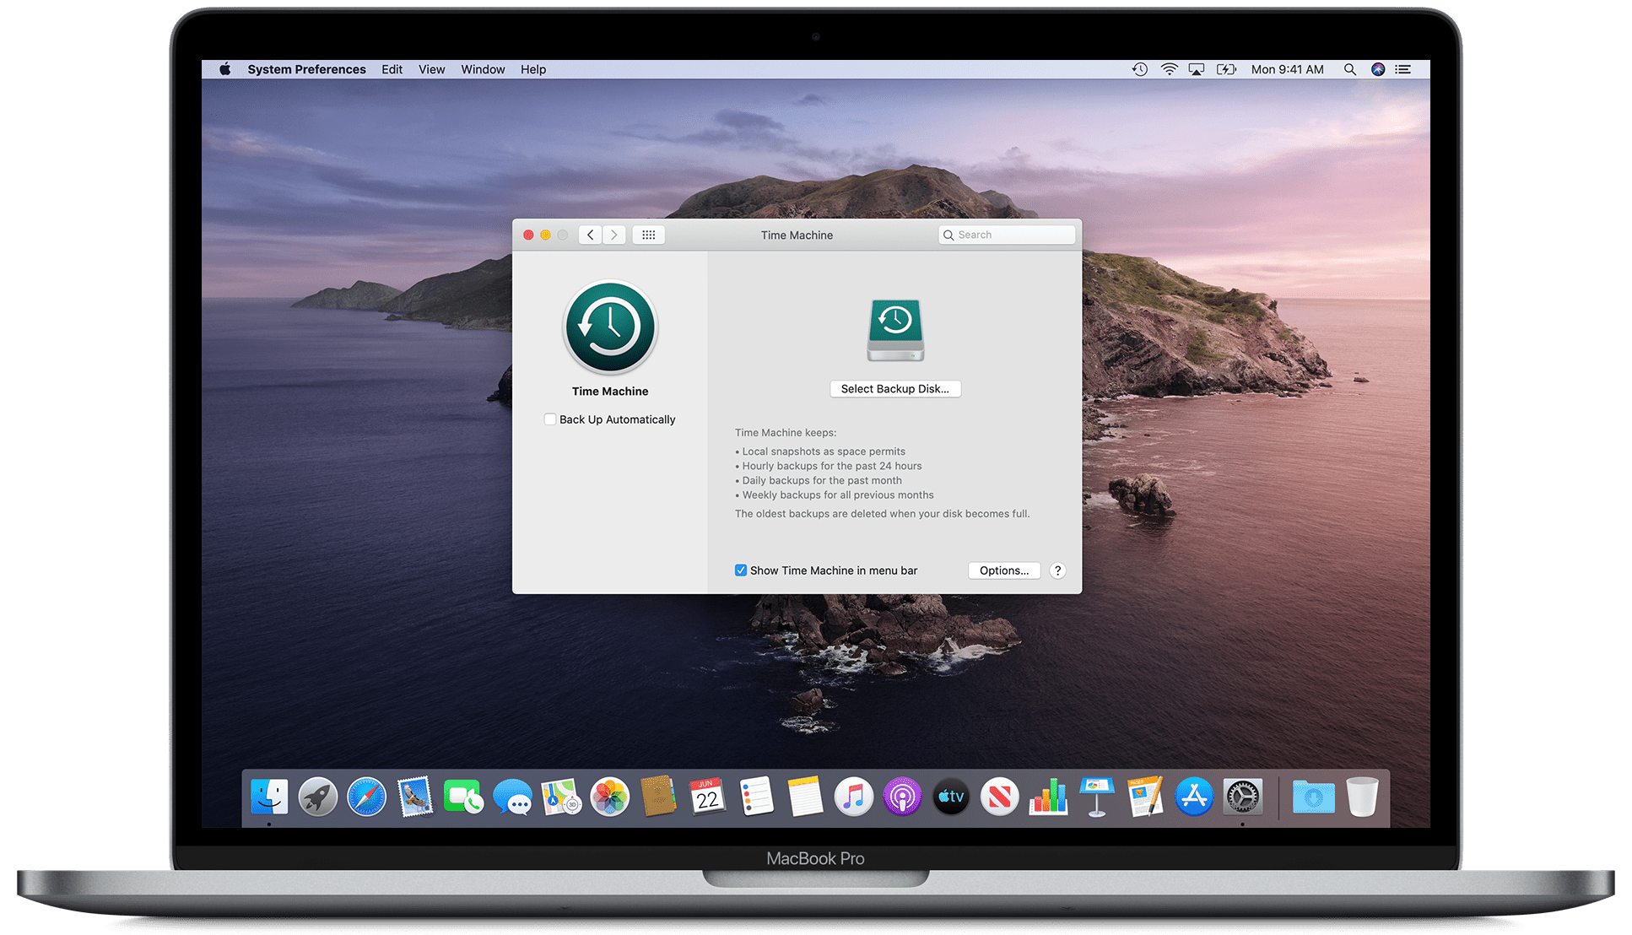The height and width of the screenshot is (935, 1632).
Task: Click the large Time Machine clock icon
Action: 610,327
